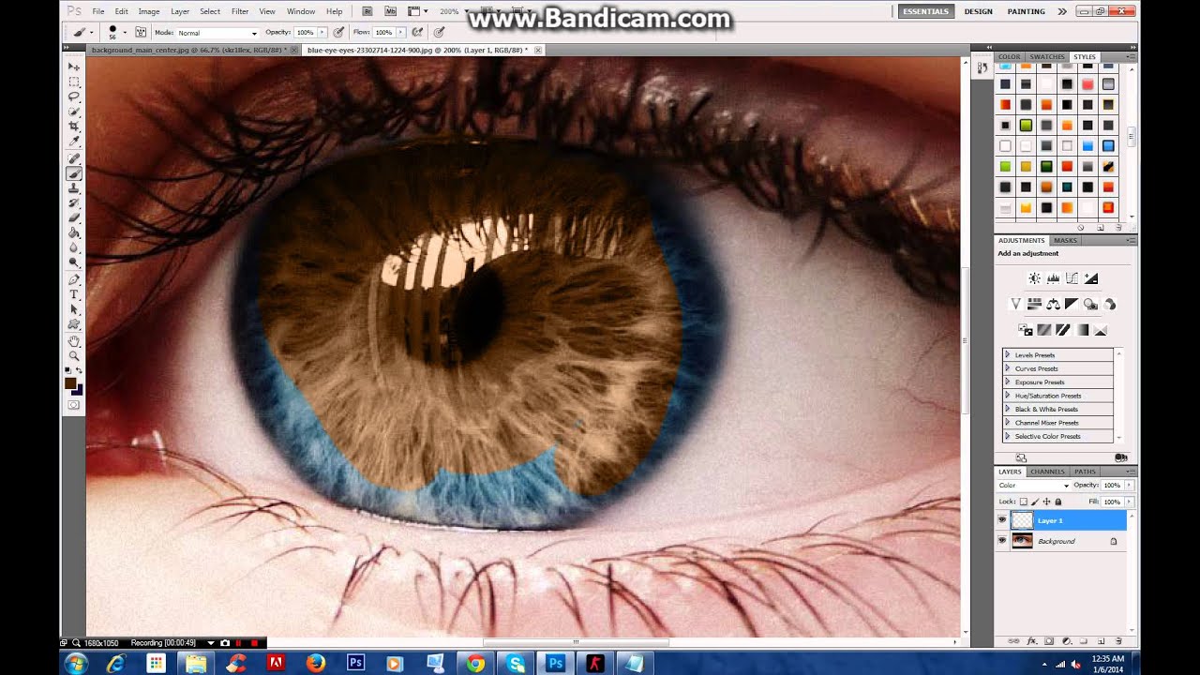Screen dimensions: 1200x675
Task: Toggle Quick Mask mode
Action: (74, 405)
